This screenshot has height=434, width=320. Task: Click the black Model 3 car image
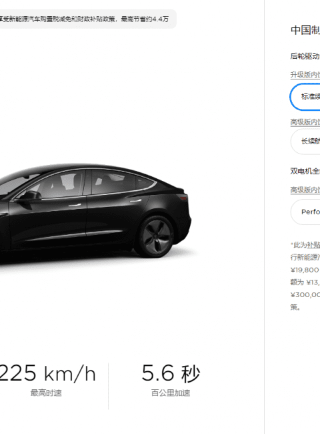(x=95, y=212)
